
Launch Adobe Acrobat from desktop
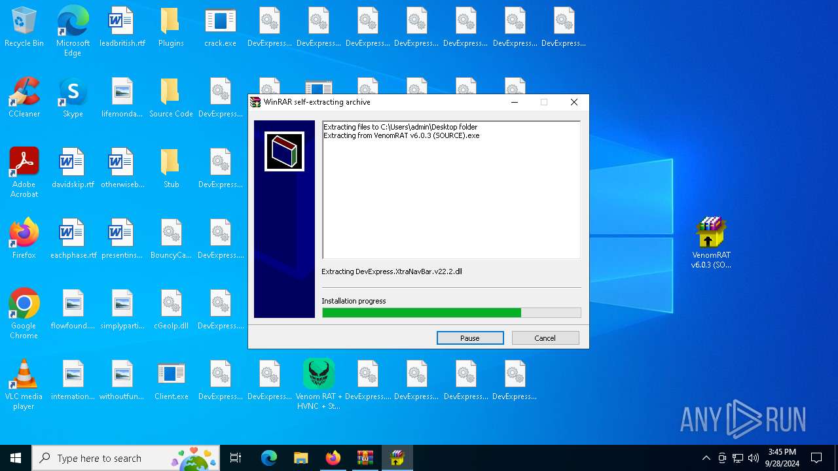click(x=24, y=173)
